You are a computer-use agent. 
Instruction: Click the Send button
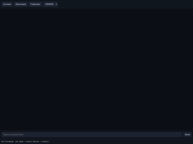pos(187,134)
